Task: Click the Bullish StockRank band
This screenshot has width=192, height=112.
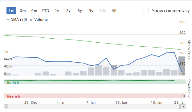Action: pyautogui.click(x=95, y=82)
